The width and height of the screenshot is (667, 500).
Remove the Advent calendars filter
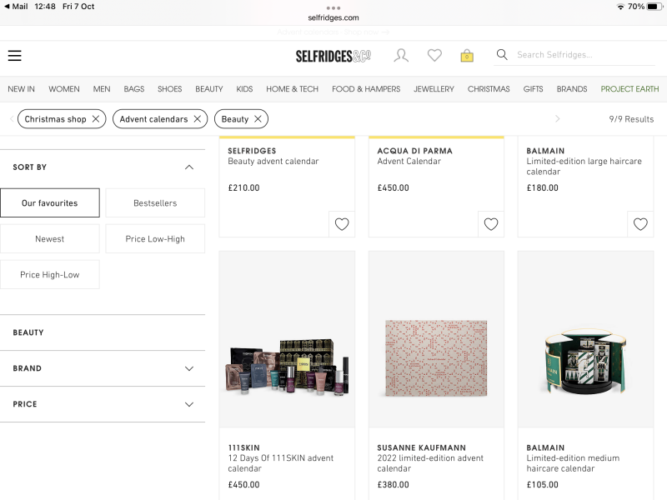click(x=198, y=119)
